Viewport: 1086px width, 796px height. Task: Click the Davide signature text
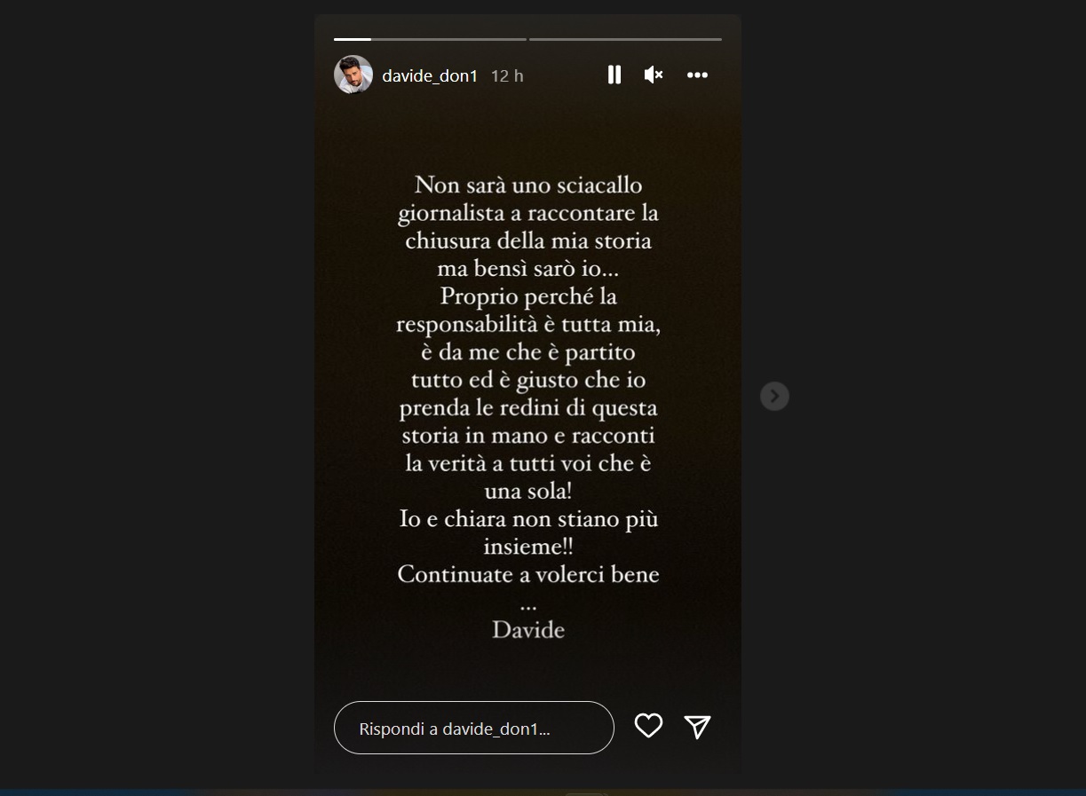528,630
